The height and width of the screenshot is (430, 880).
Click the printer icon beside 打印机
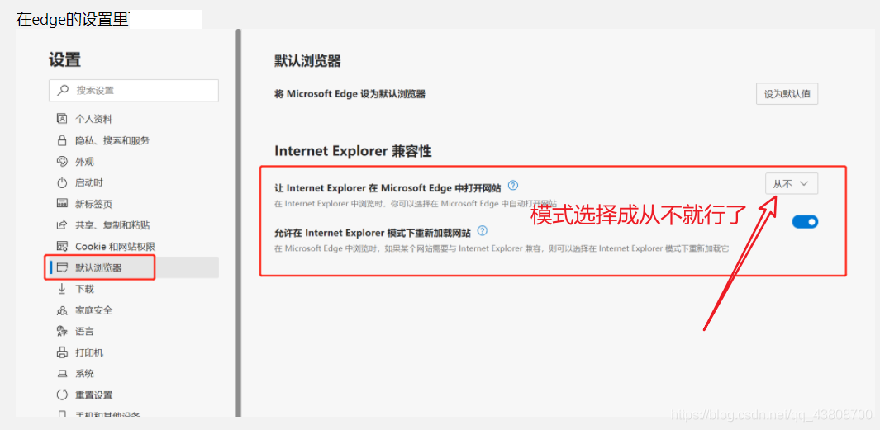point(62,352)
